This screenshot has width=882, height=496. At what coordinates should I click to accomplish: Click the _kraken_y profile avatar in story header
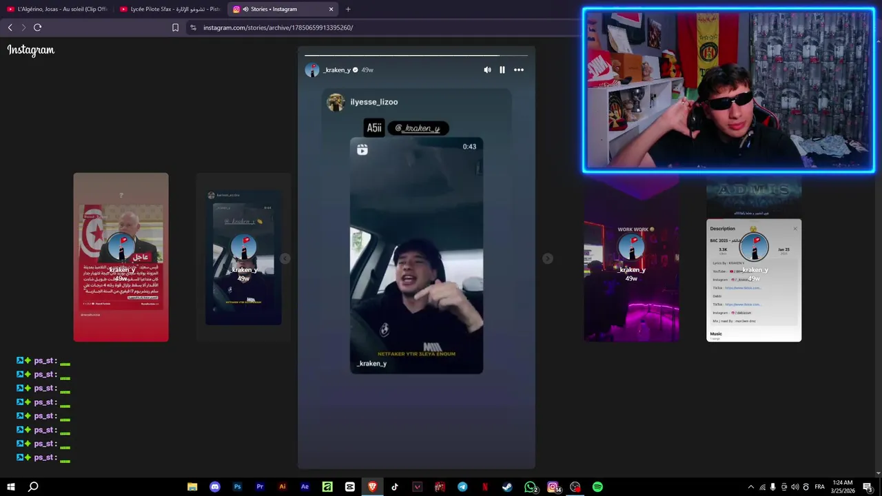tap(312, 70)
